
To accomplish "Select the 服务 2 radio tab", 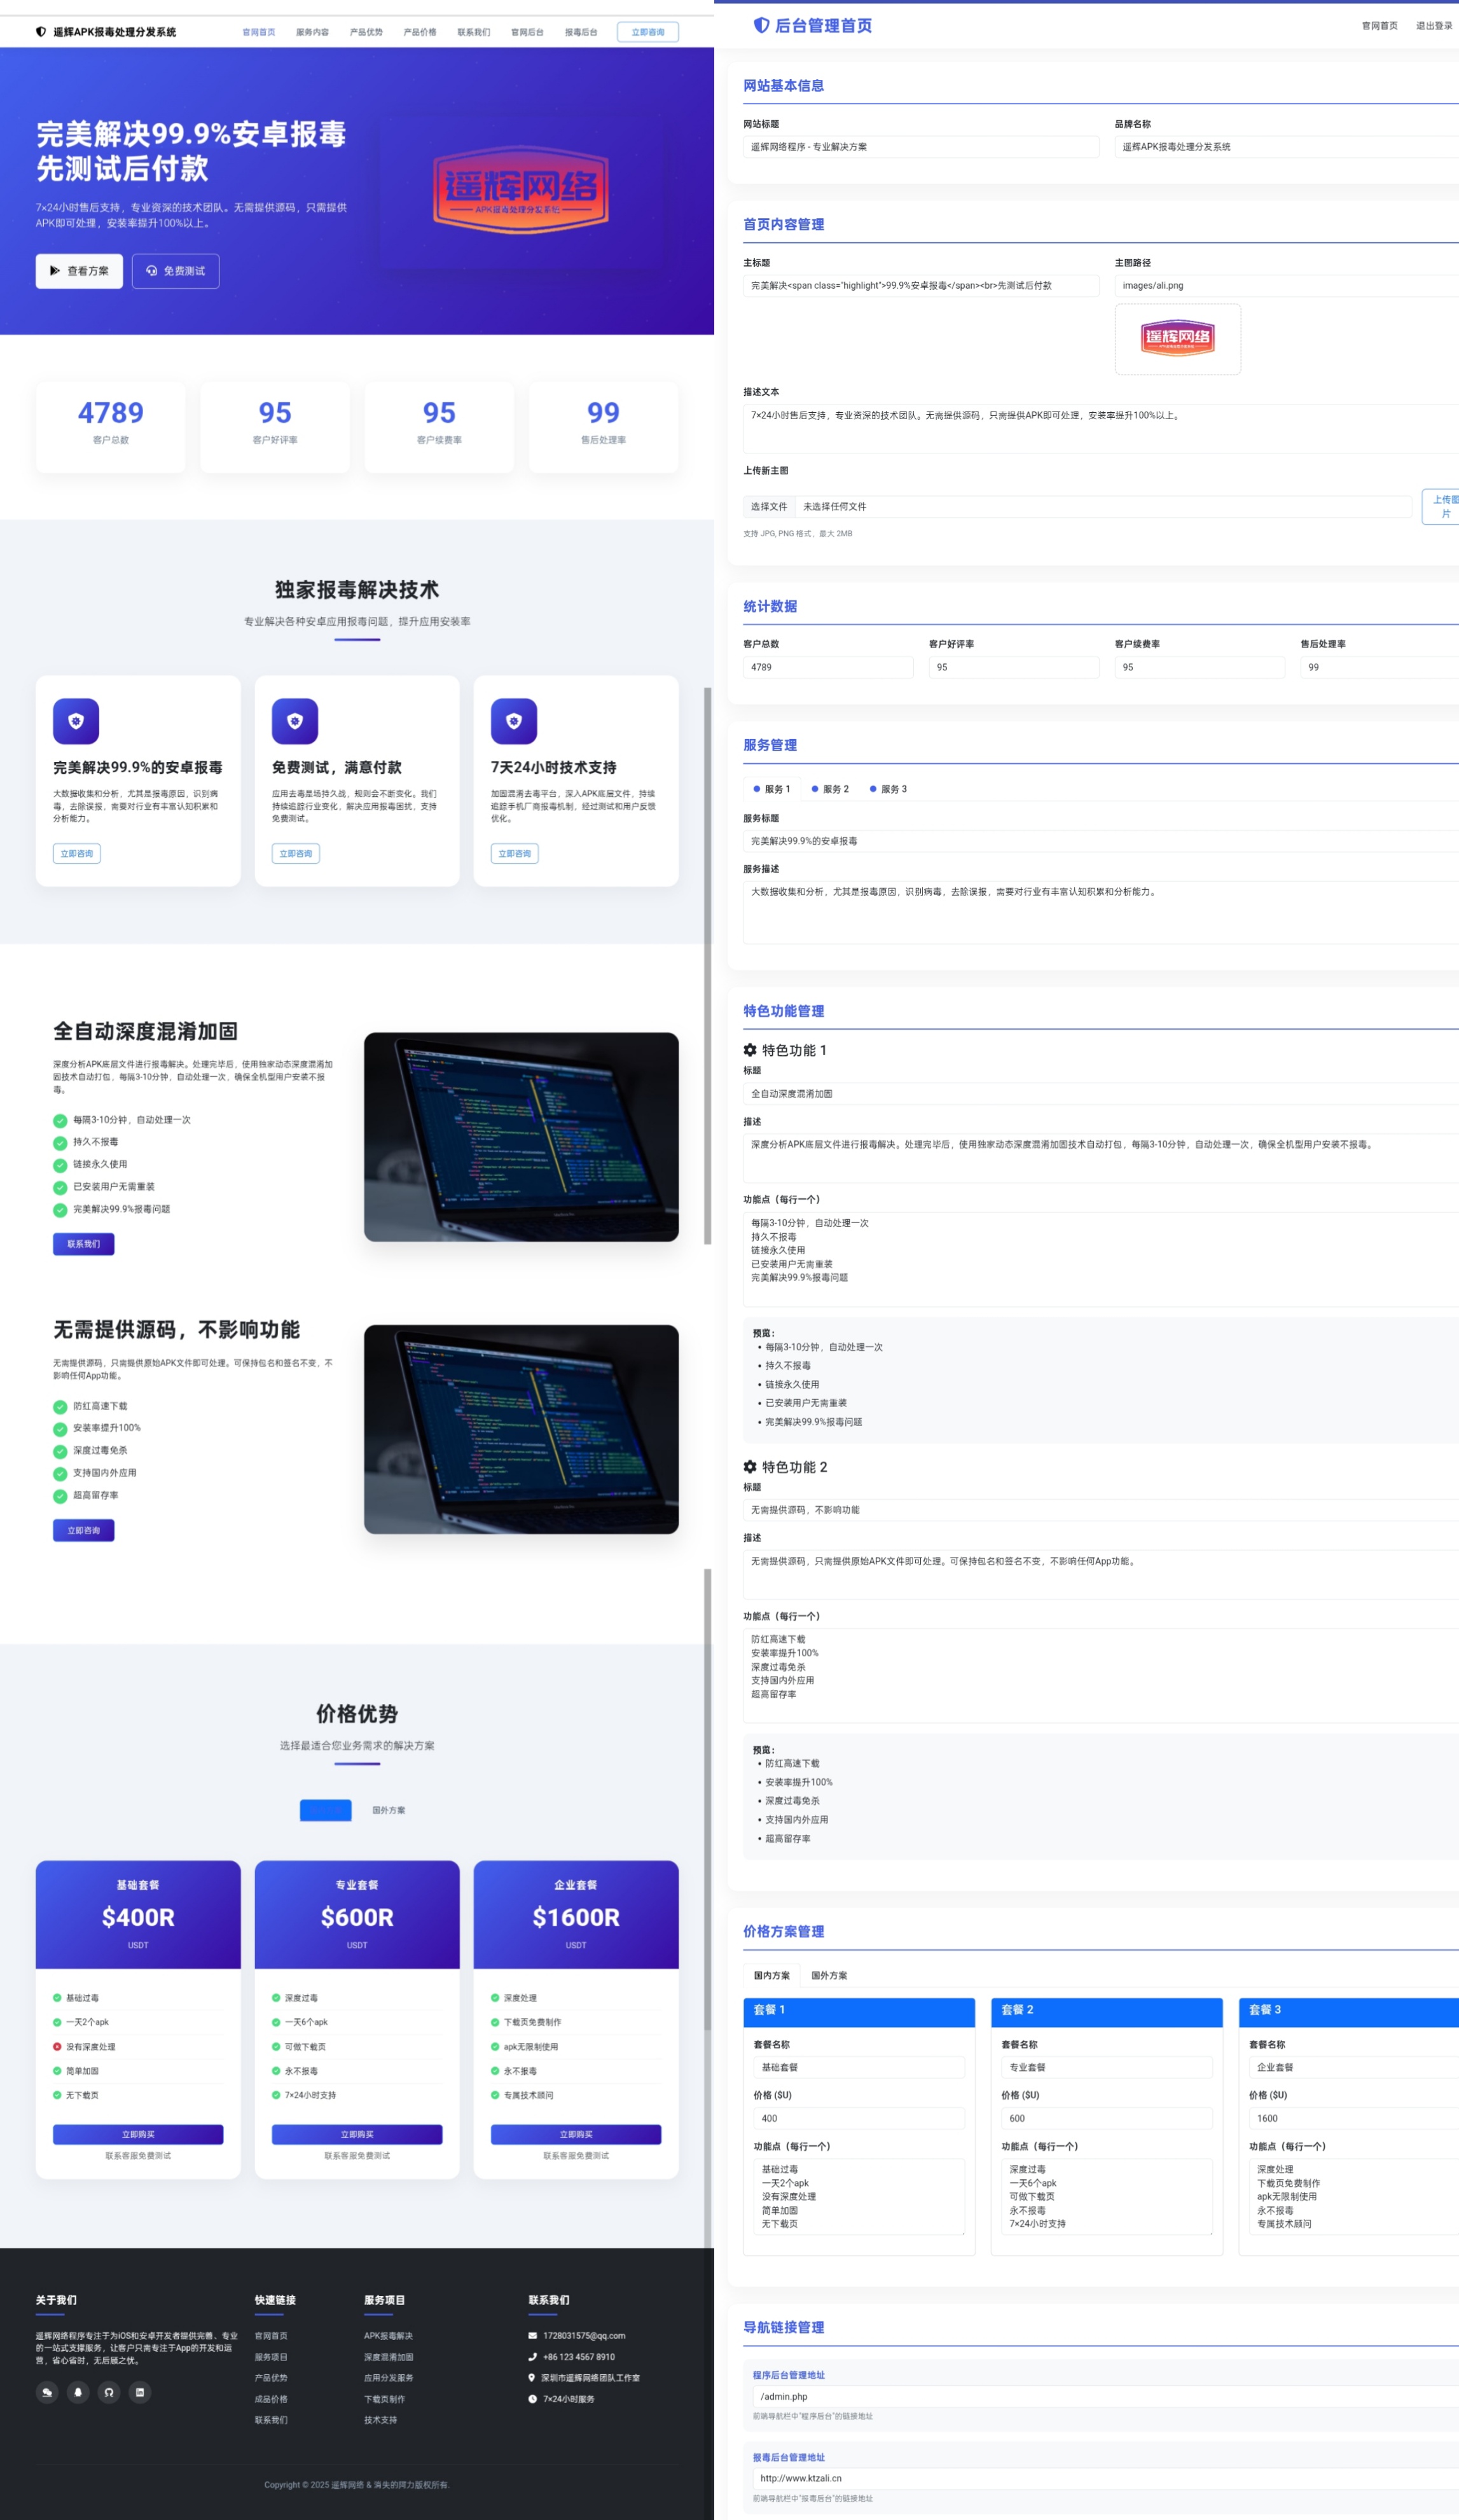I will coord(830,789).
